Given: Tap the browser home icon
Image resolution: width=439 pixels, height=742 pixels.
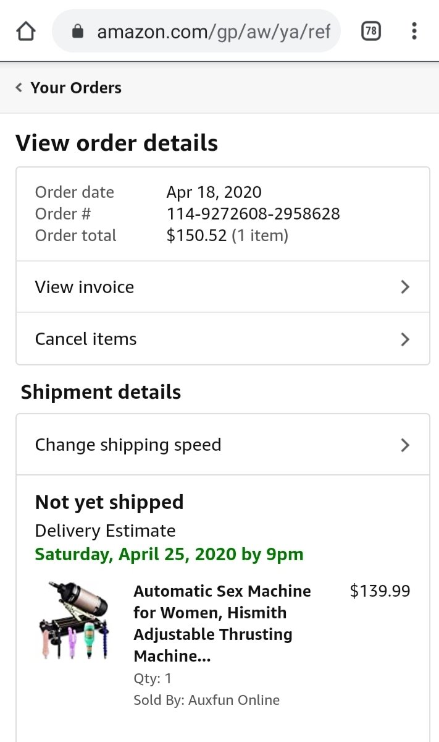Looking at the screenshot, I should pyautogui.click(x=25, y=31).
